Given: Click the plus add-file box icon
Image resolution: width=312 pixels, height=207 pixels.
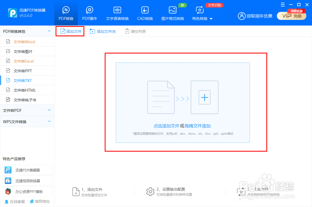Looking at the screenshot, I should point(205,97).
